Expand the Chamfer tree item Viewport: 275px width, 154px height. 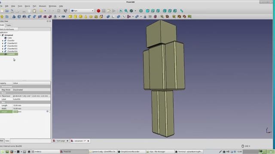(3, 41)
